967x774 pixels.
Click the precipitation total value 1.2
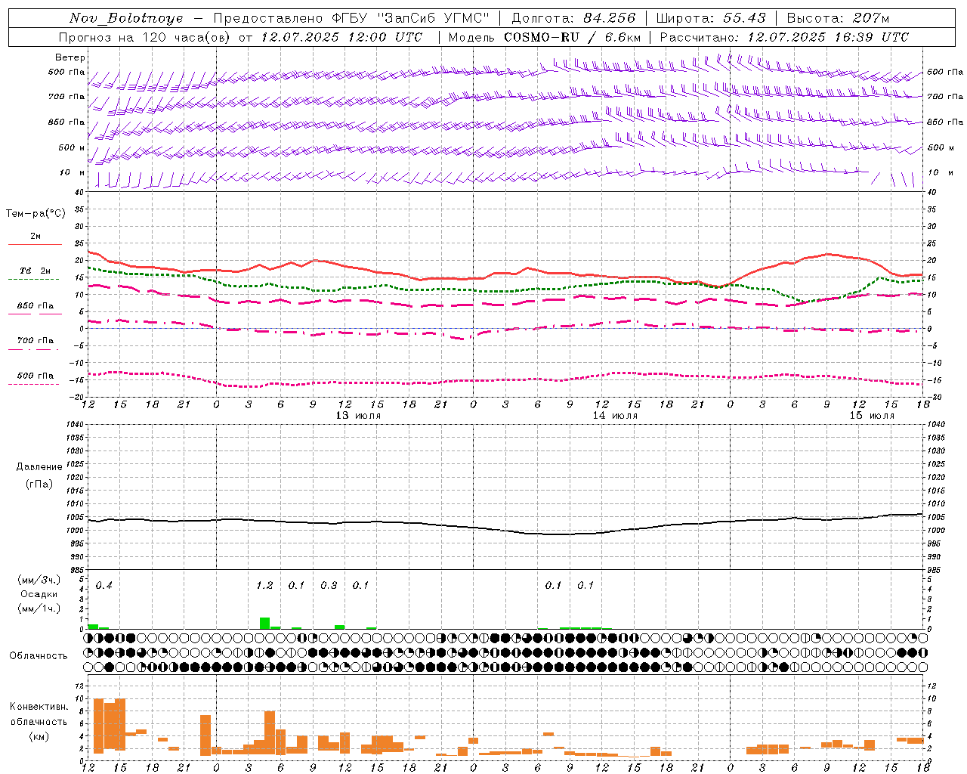264,585
